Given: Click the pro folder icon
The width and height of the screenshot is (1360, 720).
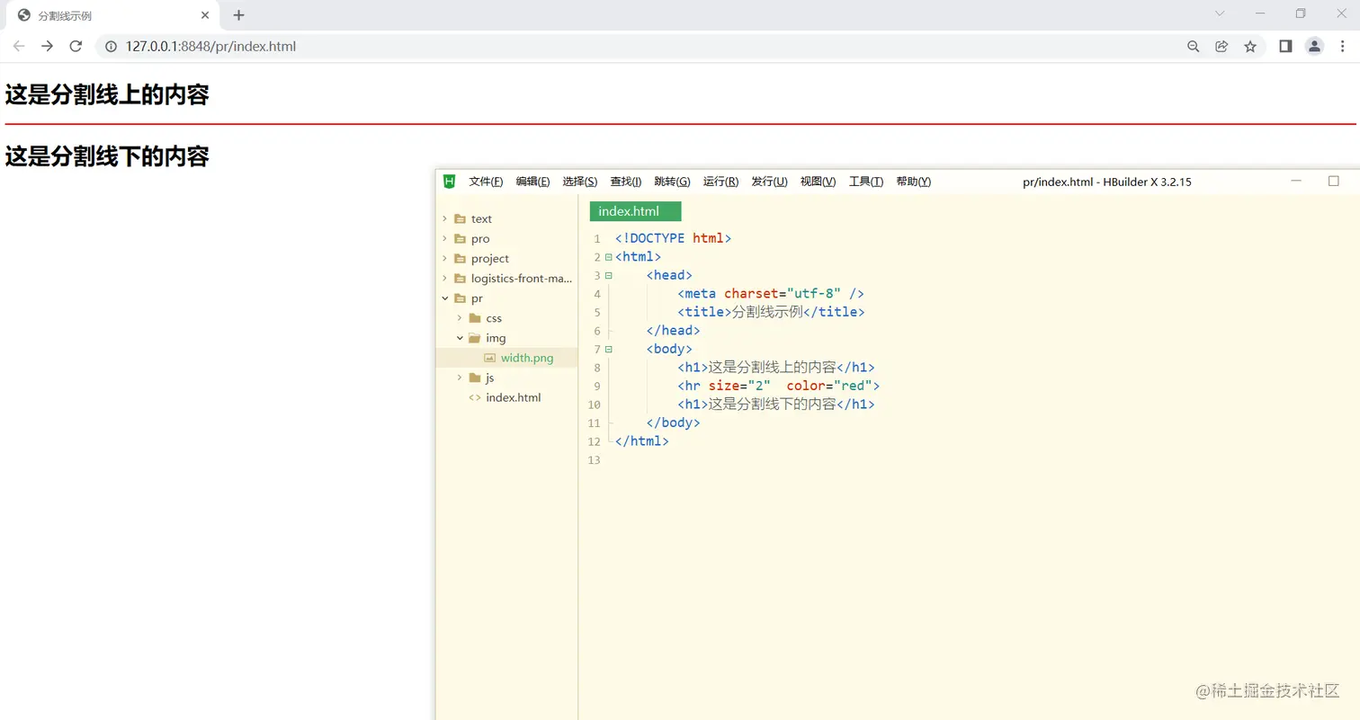Looking at the screenshot, I should coord(460,238).
